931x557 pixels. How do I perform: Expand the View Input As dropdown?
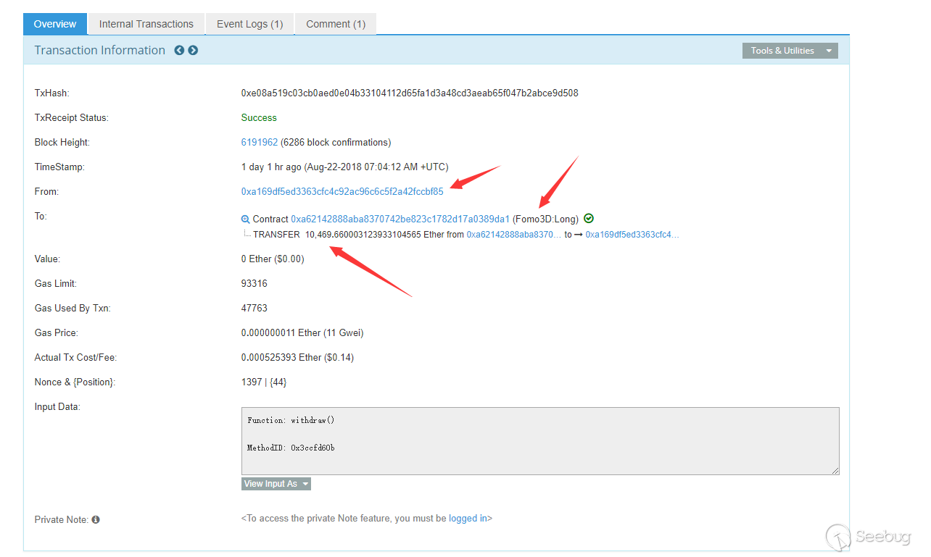click(x=276, y=484)
